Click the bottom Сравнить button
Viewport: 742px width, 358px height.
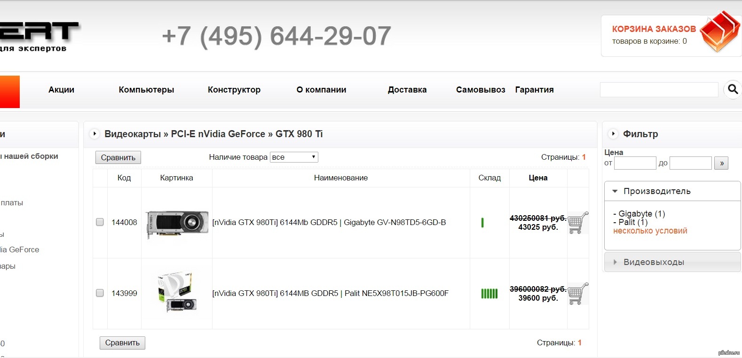[x=122, y=343]
